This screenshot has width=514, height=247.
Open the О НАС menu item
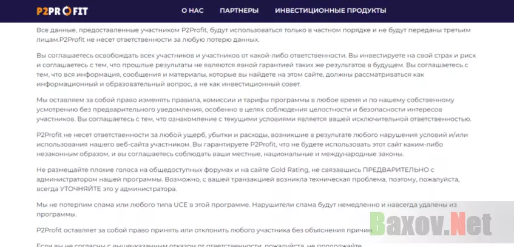(192, 11)
